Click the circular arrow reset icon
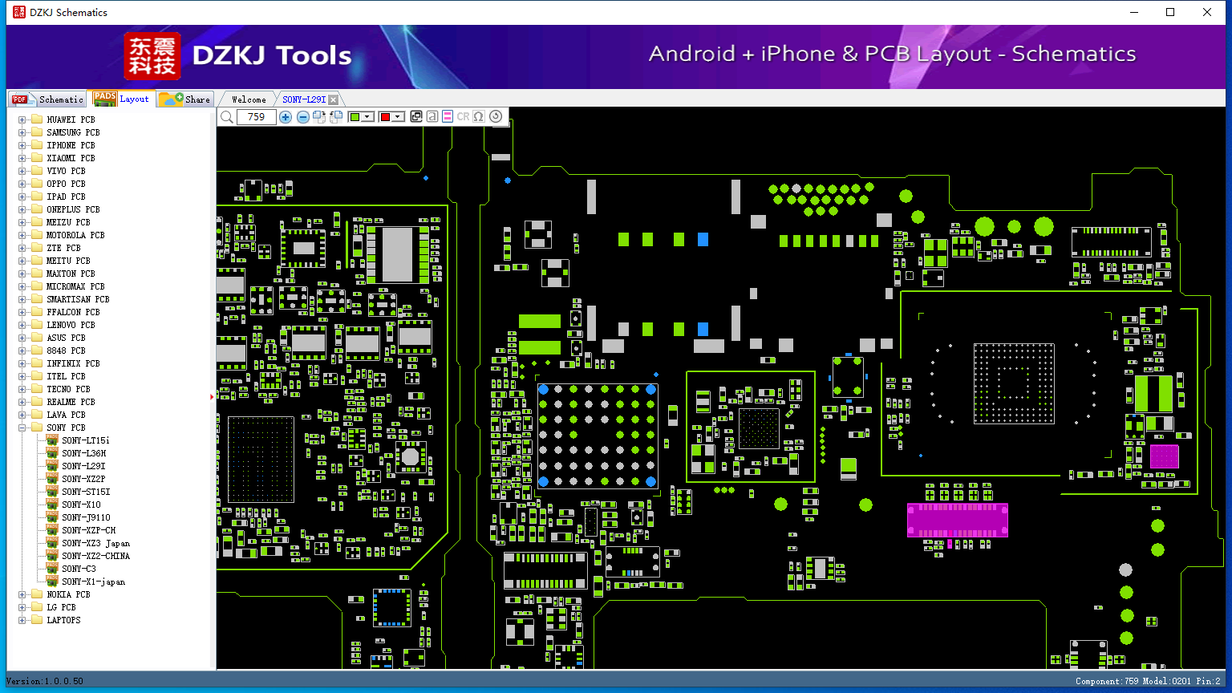The width and height of the screenshot is (1232, 693). tap(496, 117)
